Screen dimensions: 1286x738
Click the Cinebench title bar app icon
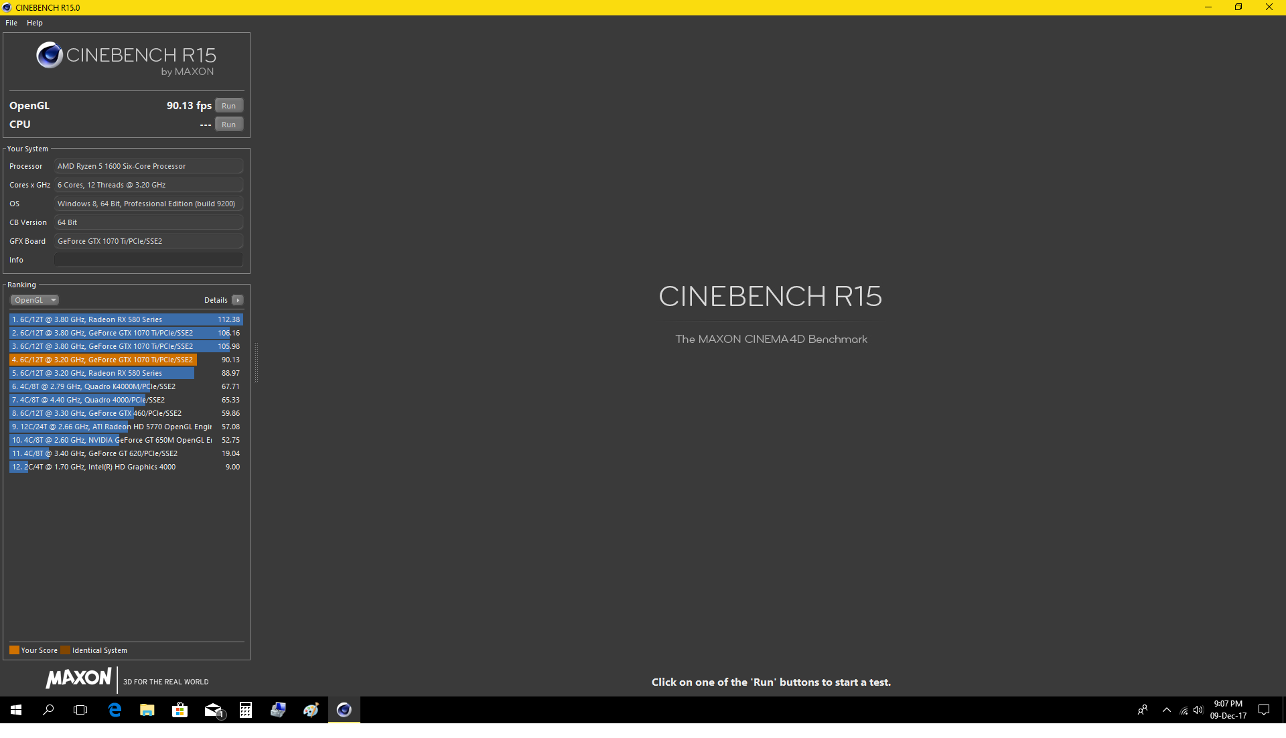(x=7, y=7)
